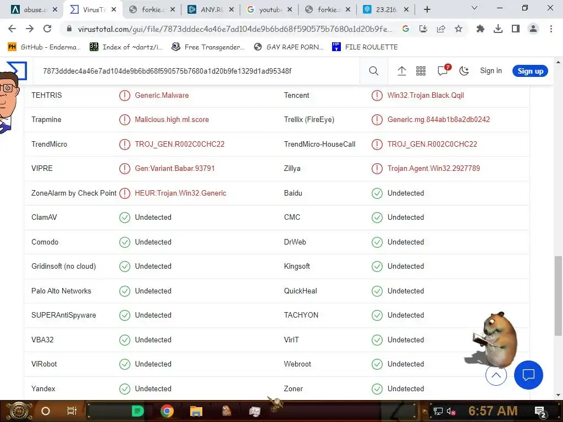Click the share page icon in address bar
Screen dimensions: 563x422
(x=441, y=29)
